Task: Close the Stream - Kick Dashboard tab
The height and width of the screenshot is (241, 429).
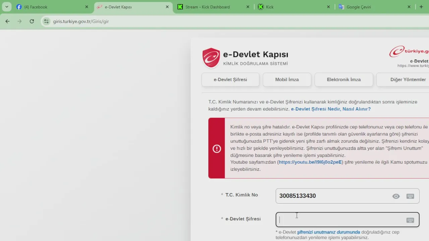Action: [248, 7]
